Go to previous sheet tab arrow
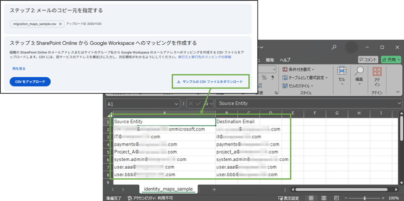 click(x=112, y=190)
